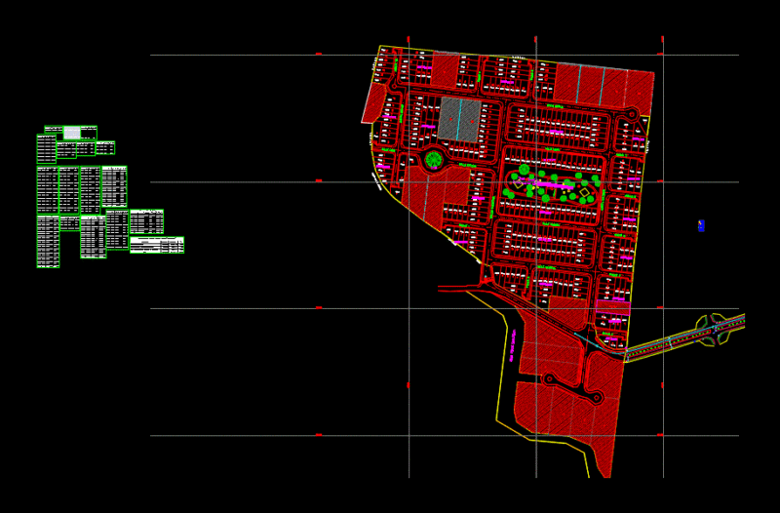Select the right cul-de-sac in the southern hatched zone

(x=597, y=397)
